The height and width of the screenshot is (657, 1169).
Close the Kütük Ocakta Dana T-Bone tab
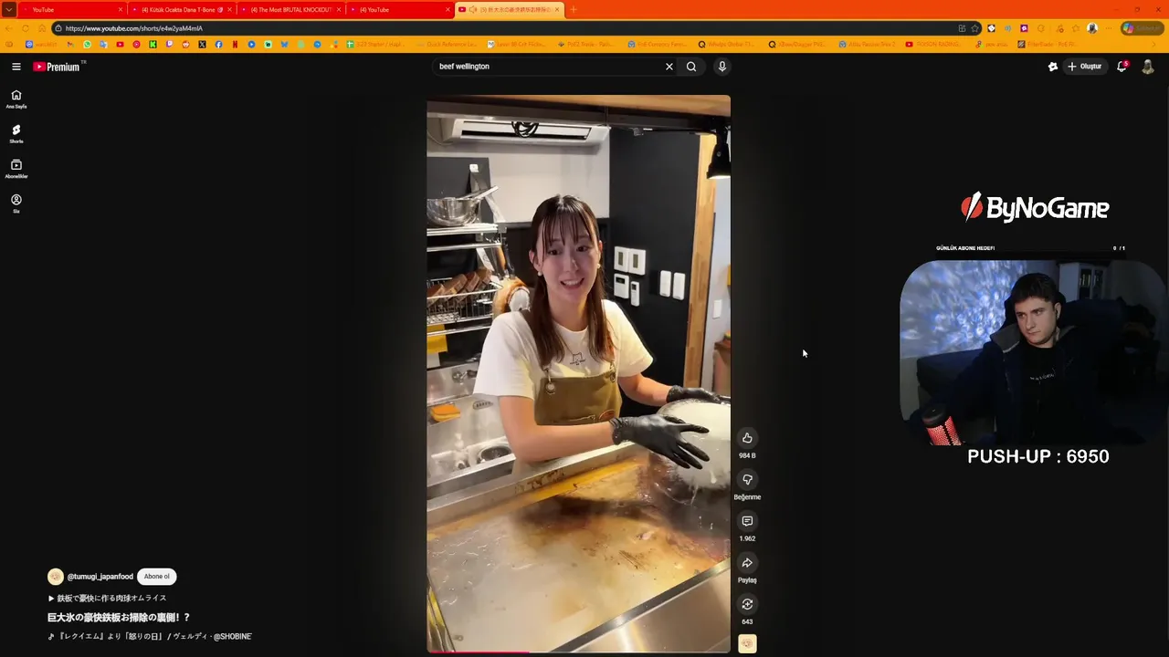229,9
